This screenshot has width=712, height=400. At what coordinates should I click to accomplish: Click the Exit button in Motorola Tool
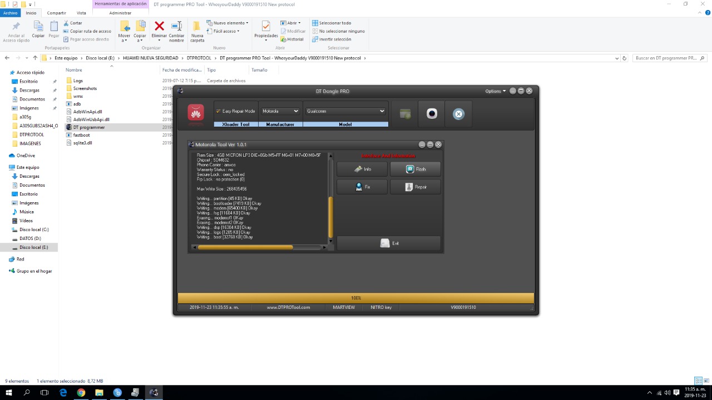pyautogui.click(x=389, y=243)
